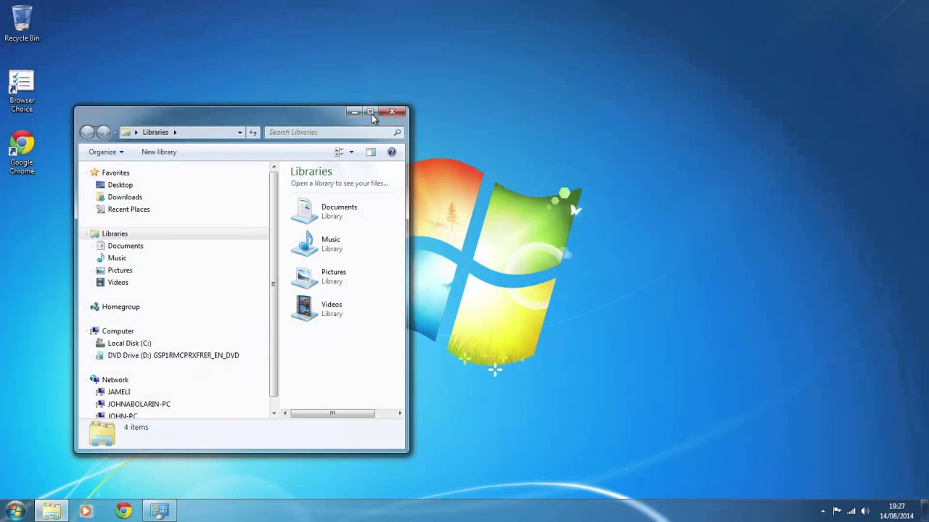929x522 pixels.
Task: Minimize the Libraries window
Action: click(353, 112)
